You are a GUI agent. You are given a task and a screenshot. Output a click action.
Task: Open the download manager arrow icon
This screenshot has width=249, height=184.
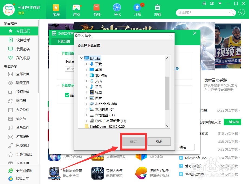pos(241,12)
